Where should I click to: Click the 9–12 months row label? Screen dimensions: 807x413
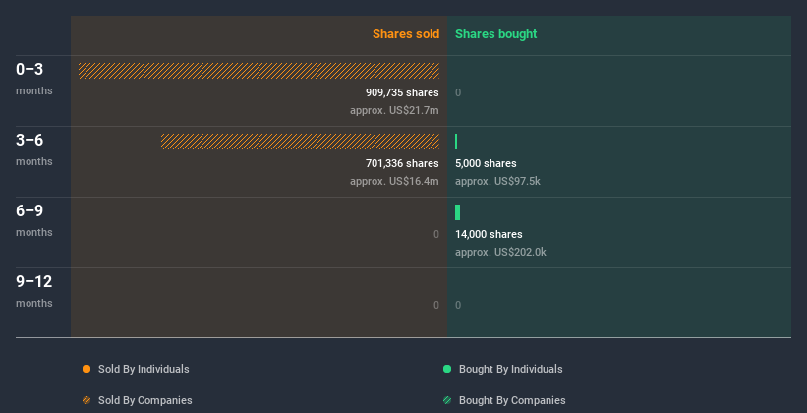click(34, 291)
